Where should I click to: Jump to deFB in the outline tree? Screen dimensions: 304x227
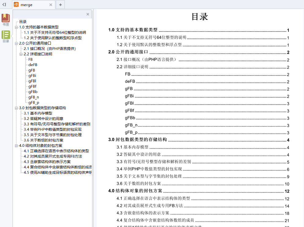click(32, 65)
